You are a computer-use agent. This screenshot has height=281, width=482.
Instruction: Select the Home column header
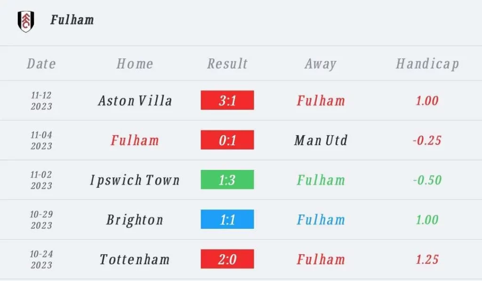click(135, 64)
